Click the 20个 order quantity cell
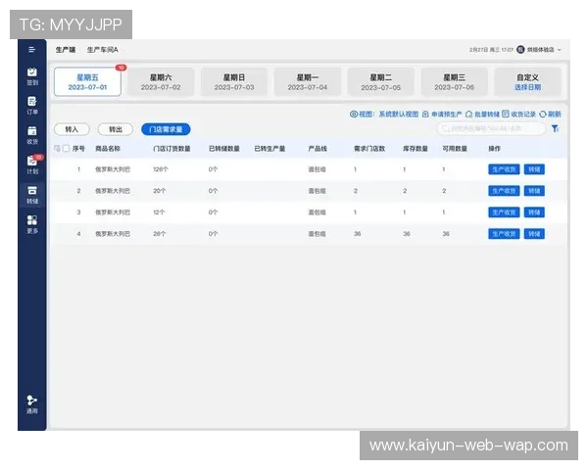Screen dimensions: 588x470 [159, 191]
